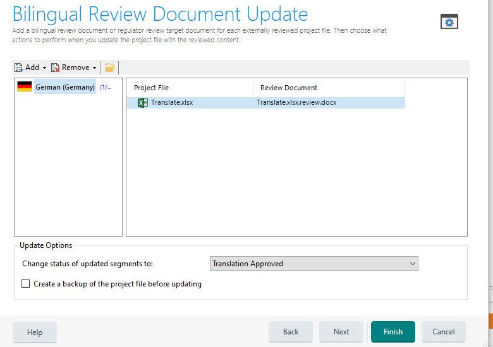The height and width of the screenshot is (347, 493).
Task: Click the Review Document column header
Action: 329,88
